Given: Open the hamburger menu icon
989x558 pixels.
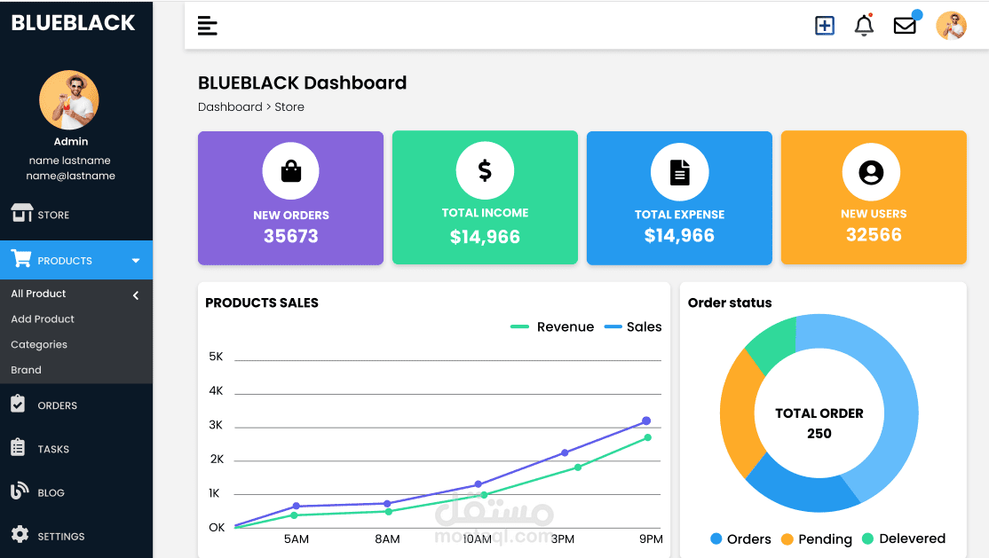Looking at the screenshot, I should (x=207, y=25).
